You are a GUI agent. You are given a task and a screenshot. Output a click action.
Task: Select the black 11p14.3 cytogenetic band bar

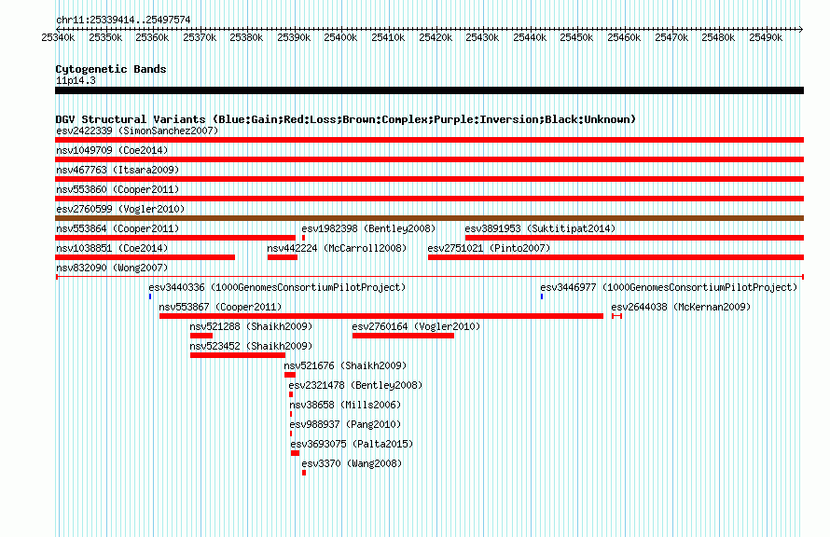pyautogui.click(x=429, y=90)
